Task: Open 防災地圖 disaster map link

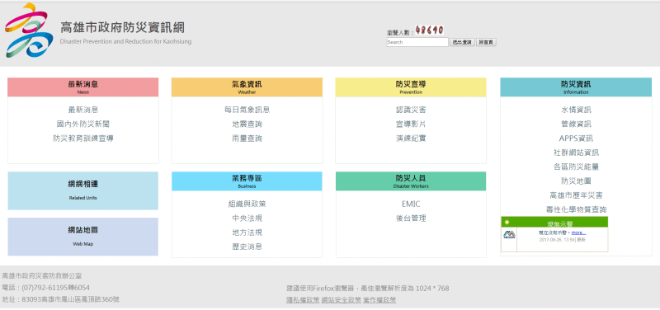Action: (x=576, y=181)
